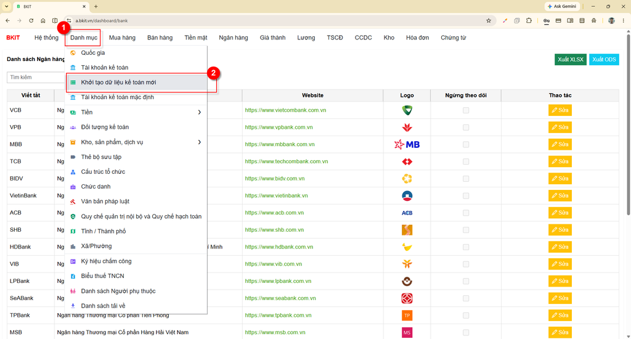Export list with Xuất ODS
Screen dimensions: 631x339
coord(604,60)
